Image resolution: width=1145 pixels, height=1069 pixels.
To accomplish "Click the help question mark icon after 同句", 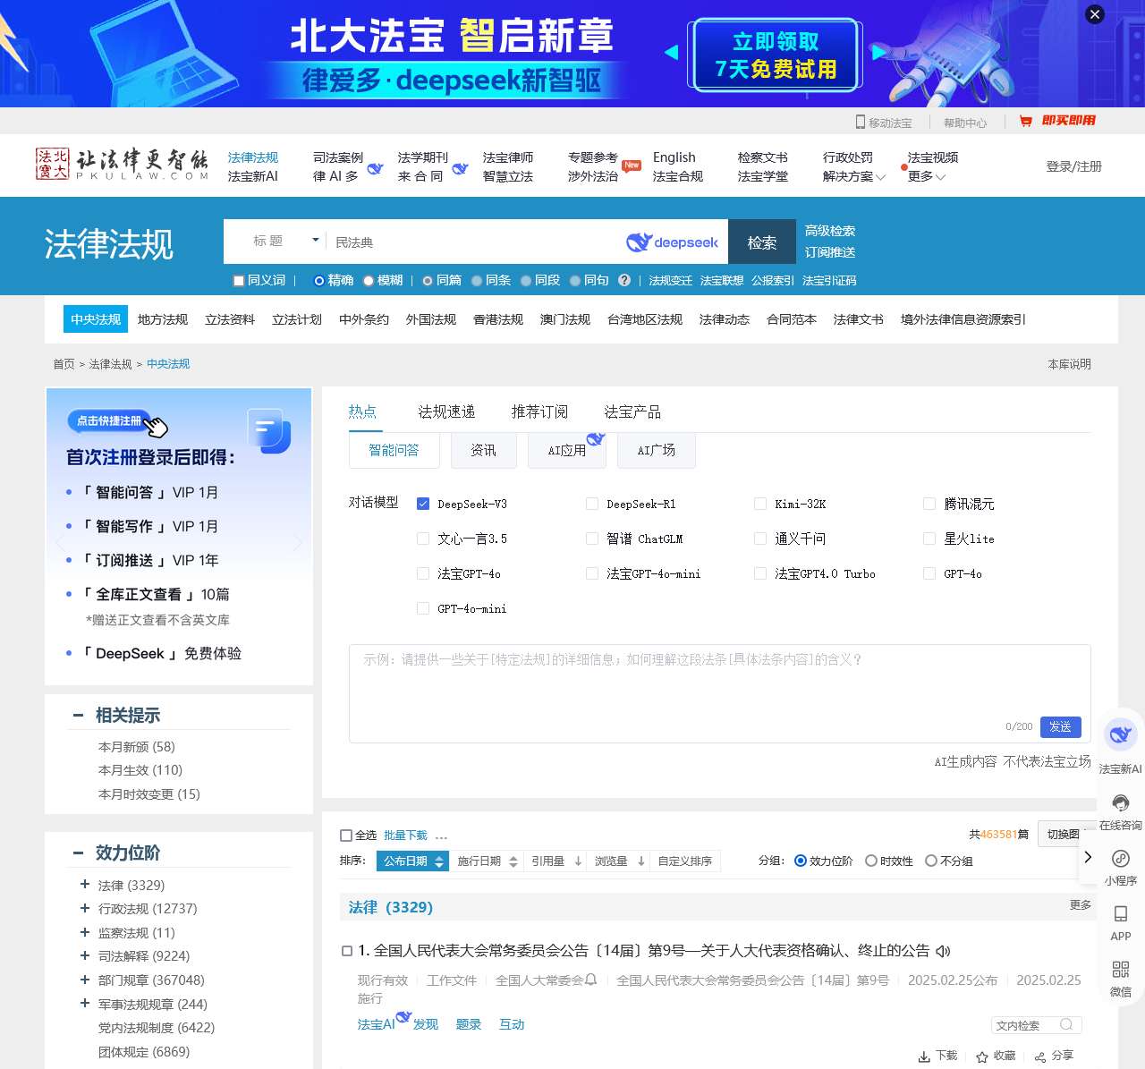I will [624, 280].
